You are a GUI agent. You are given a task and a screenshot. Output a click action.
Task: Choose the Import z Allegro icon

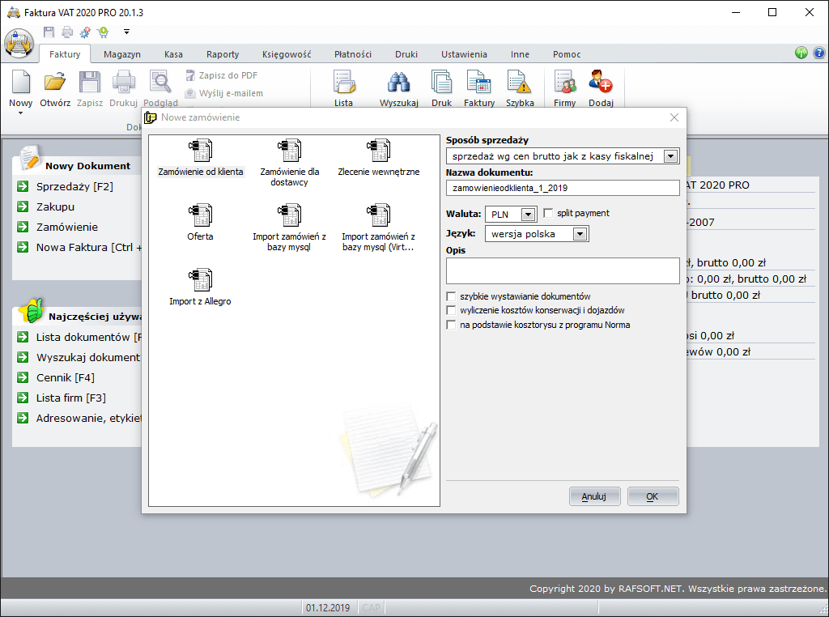pyautogui.click(x=200, y=280)
